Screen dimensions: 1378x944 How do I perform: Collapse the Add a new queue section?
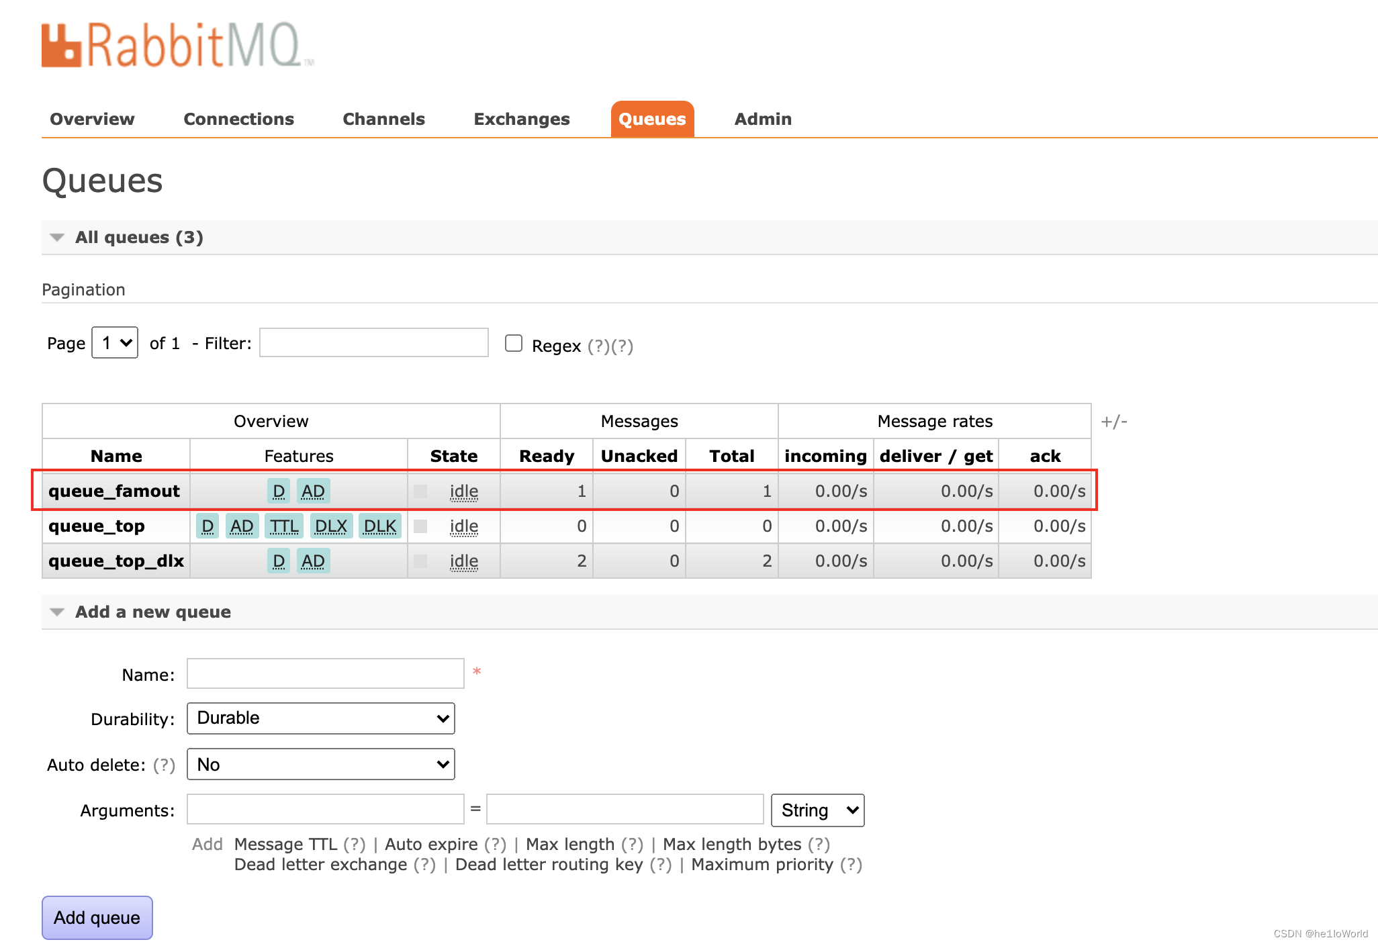point(152,612)
